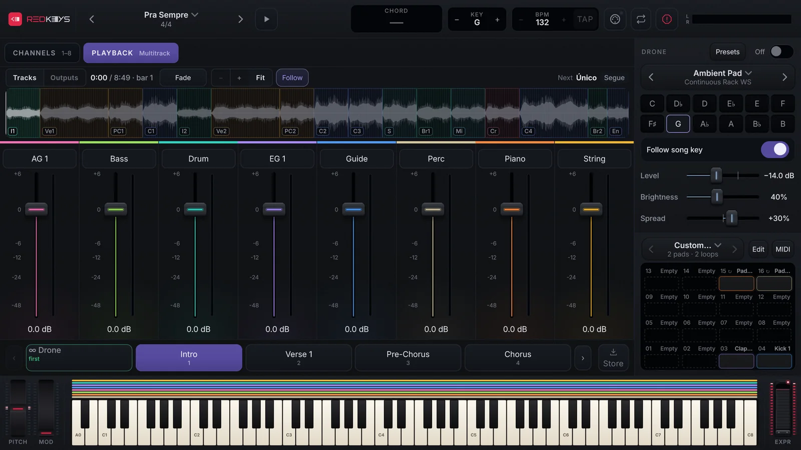This screenshot has width=801, height=450.
Task: Click the Segue transition option
Action: 614,77
